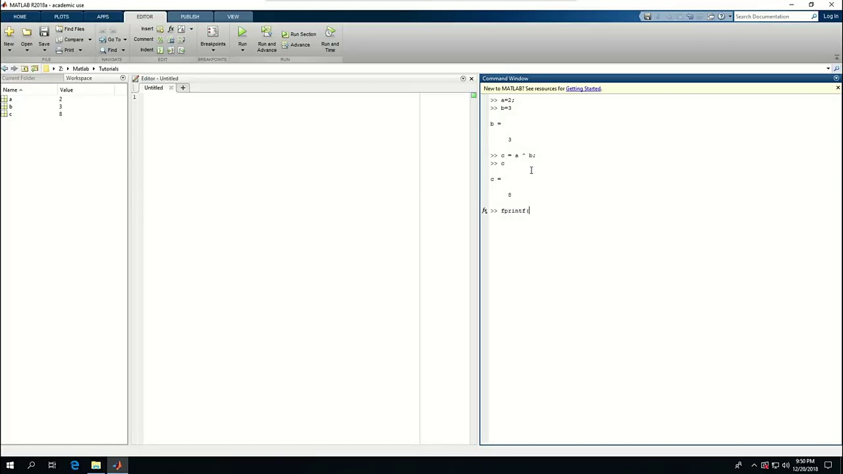The height and width of the screenshot is (474, 843).
Task: Open Find Files in the toolbar
Action: click(70, 29)
